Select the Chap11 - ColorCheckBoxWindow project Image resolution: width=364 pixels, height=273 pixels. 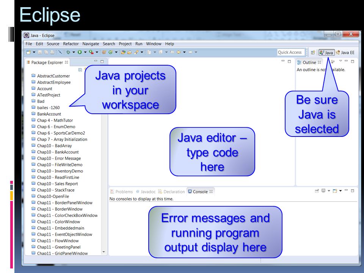[x=64, y=215]
